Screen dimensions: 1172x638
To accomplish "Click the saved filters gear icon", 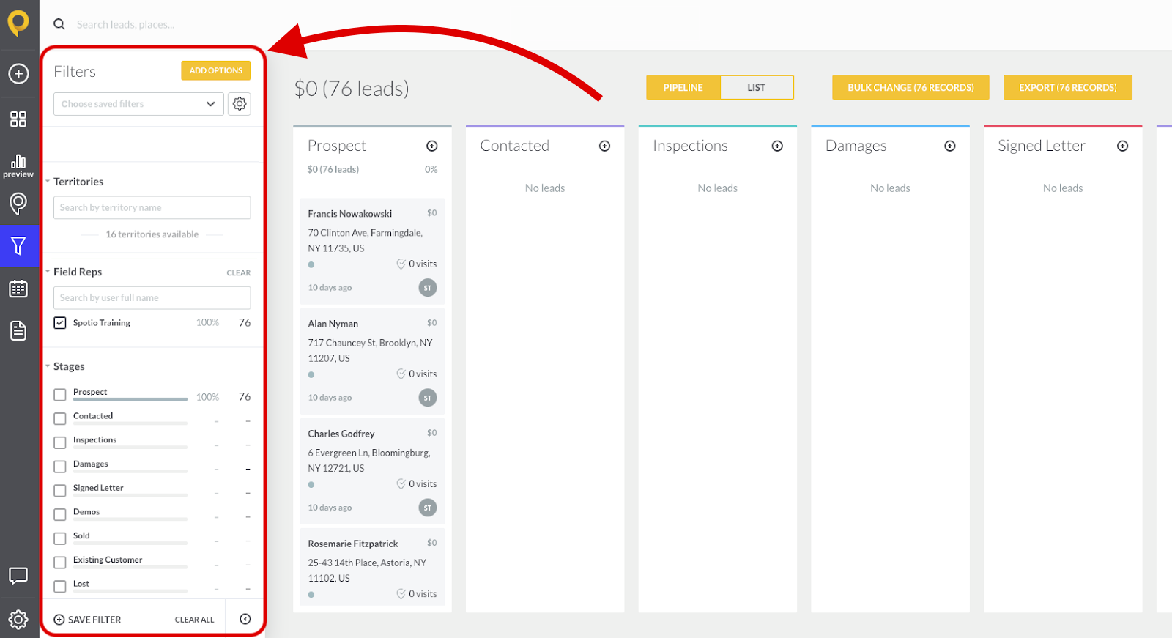I will [240, 104].
